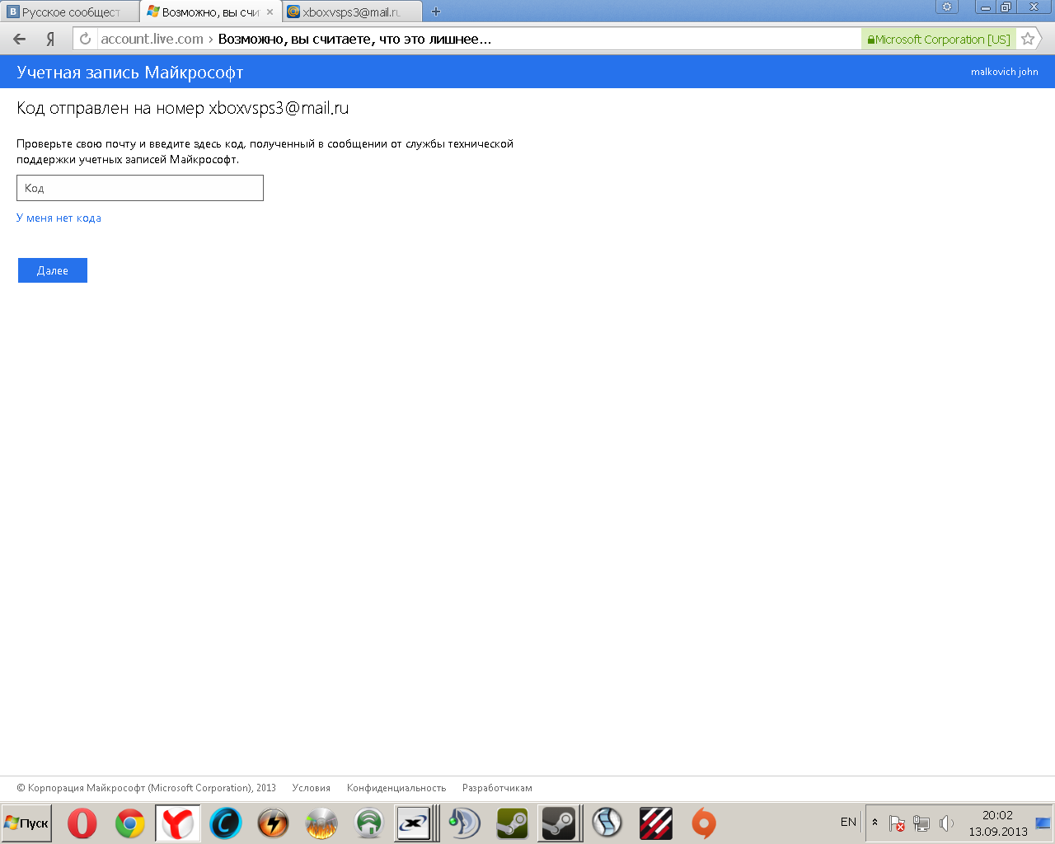Screen dimensions: 1055x844
Task: Click the Action Center flag tray icon
Action: (x=897, y=823)
